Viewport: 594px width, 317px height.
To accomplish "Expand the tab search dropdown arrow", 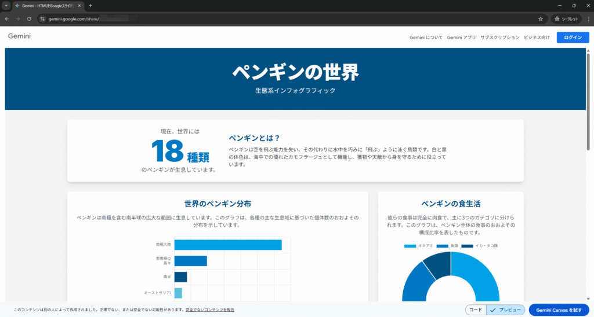I will (6, 5).
